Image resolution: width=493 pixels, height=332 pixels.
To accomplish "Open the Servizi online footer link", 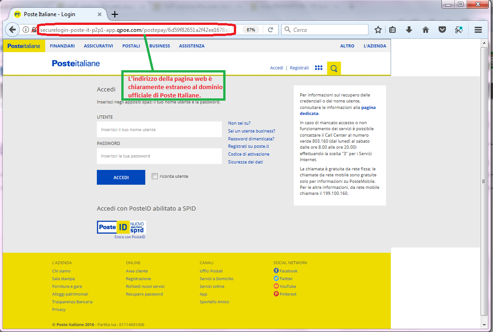I will (212, 286).
